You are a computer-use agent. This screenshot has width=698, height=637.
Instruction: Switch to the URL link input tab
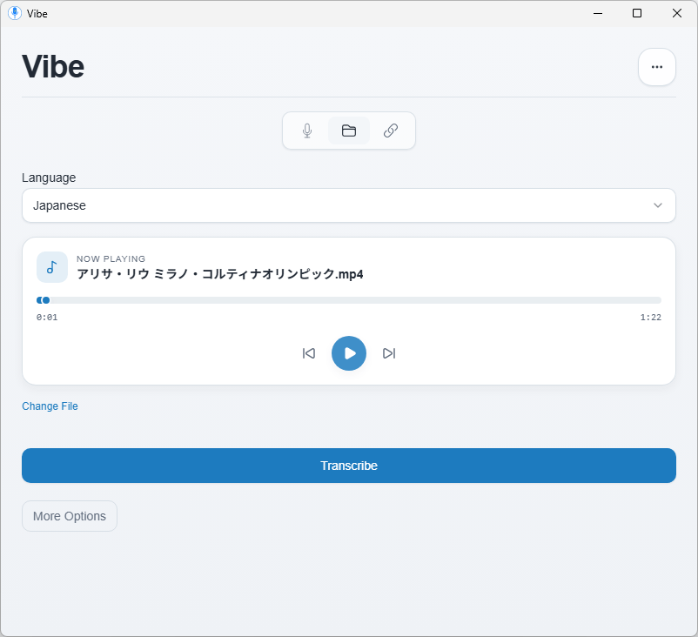pos(391,131)
